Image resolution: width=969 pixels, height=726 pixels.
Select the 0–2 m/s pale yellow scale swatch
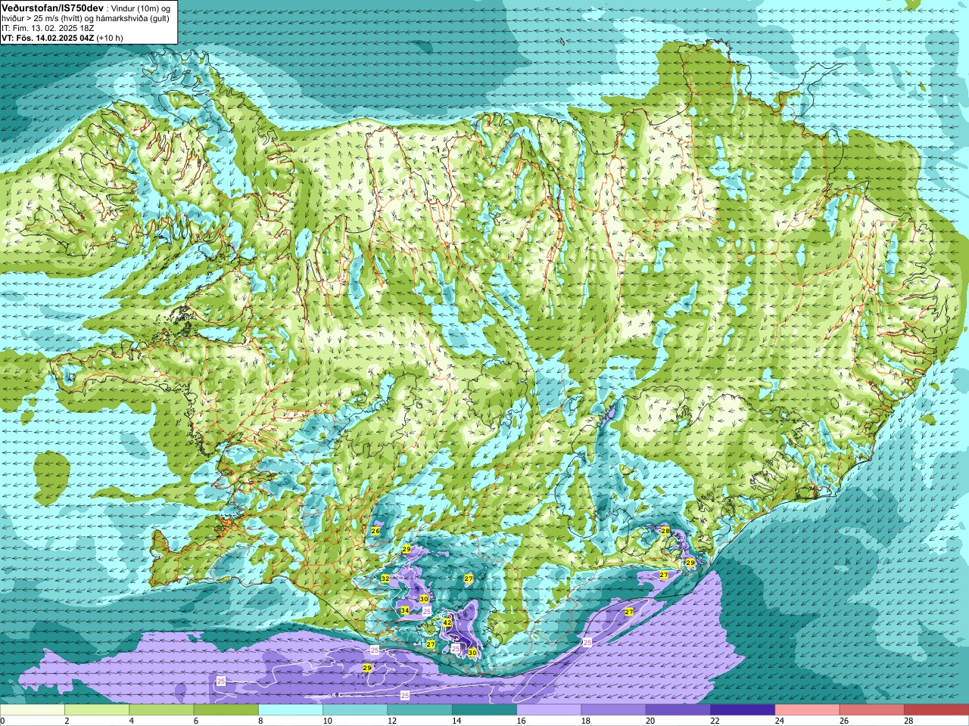[33, 710]
